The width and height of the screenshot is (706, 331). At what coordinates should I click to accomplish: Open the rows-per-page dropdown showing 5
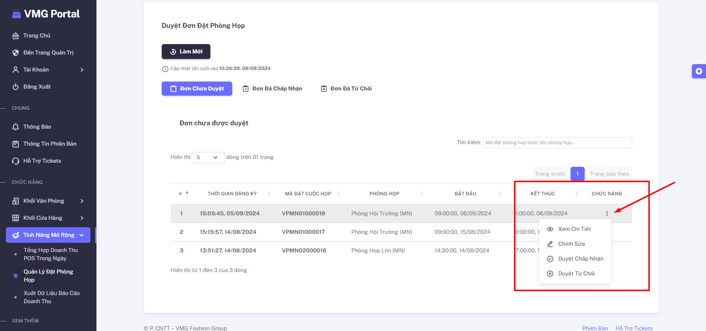coord(208,158)
